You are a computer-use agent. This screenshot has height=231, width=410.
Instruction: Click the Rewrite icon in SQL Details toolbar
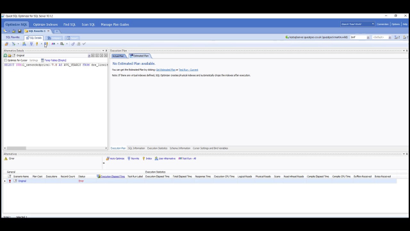click(x=31, y=44)
